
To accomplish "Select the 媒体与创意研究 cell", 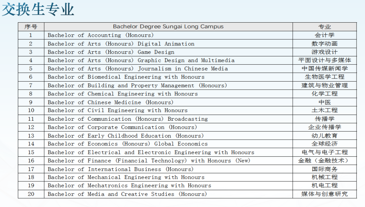I will tap(324, 194).
